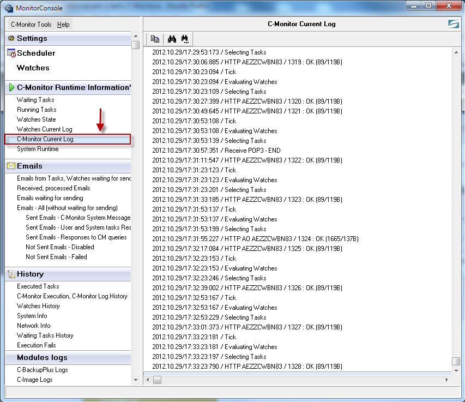Viewport: 465px width, 402px height.
Task: Click the MonitorConsole title bar app icon
Action: point(9,8)
